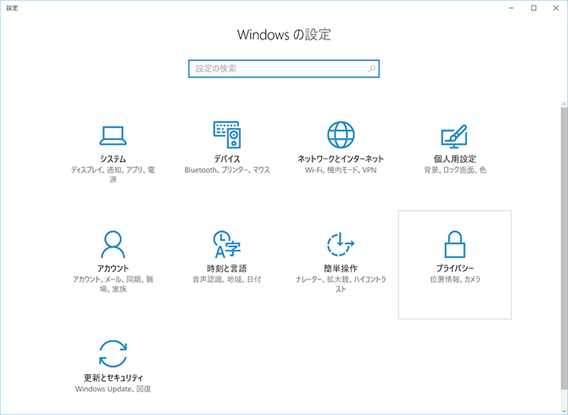Click the 設定の検索 search field
Image resolution: width=568 pixels, height=415 pixels.
click(284, 69)
